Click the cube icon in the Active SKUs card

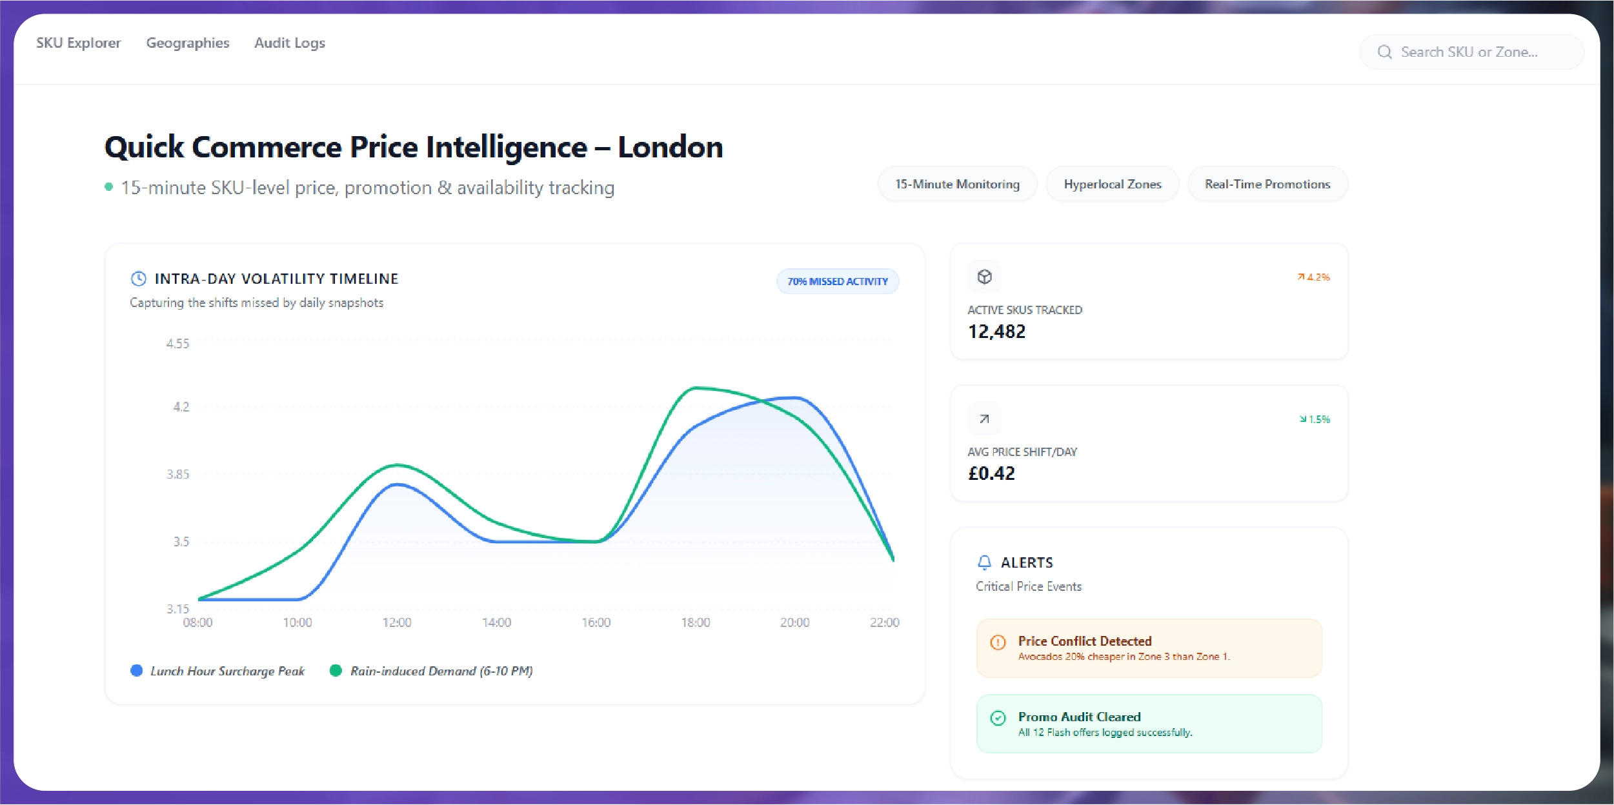click(984, 277)
